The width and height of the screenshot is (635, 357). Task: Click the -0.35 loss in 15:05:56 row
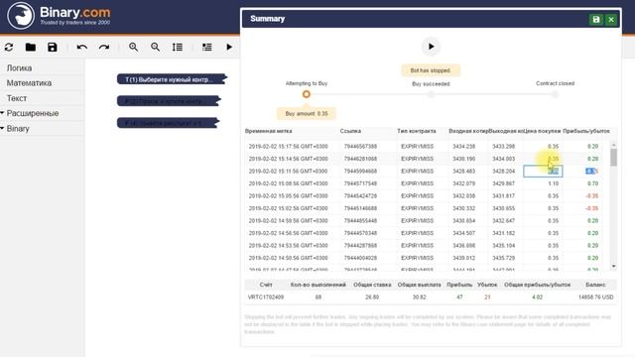592,196
